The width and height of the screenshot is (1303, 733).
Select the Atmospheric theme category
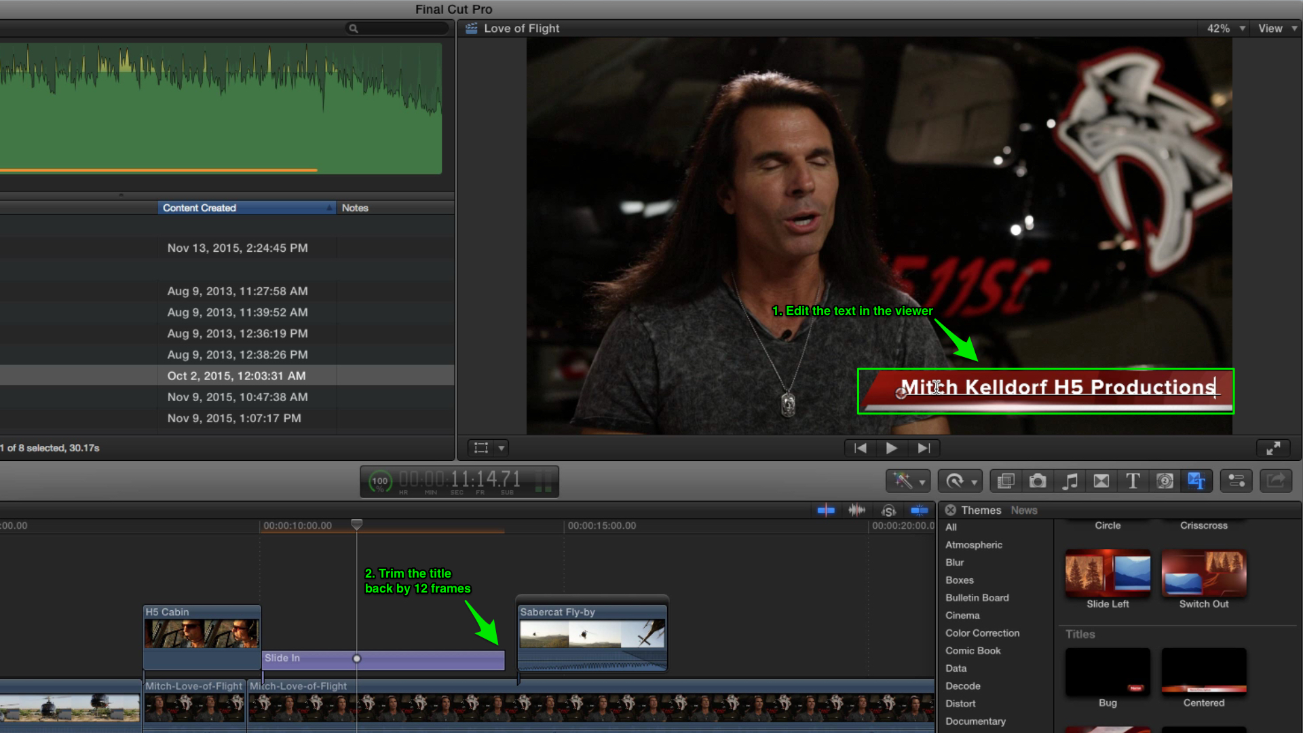coord(974,545)
